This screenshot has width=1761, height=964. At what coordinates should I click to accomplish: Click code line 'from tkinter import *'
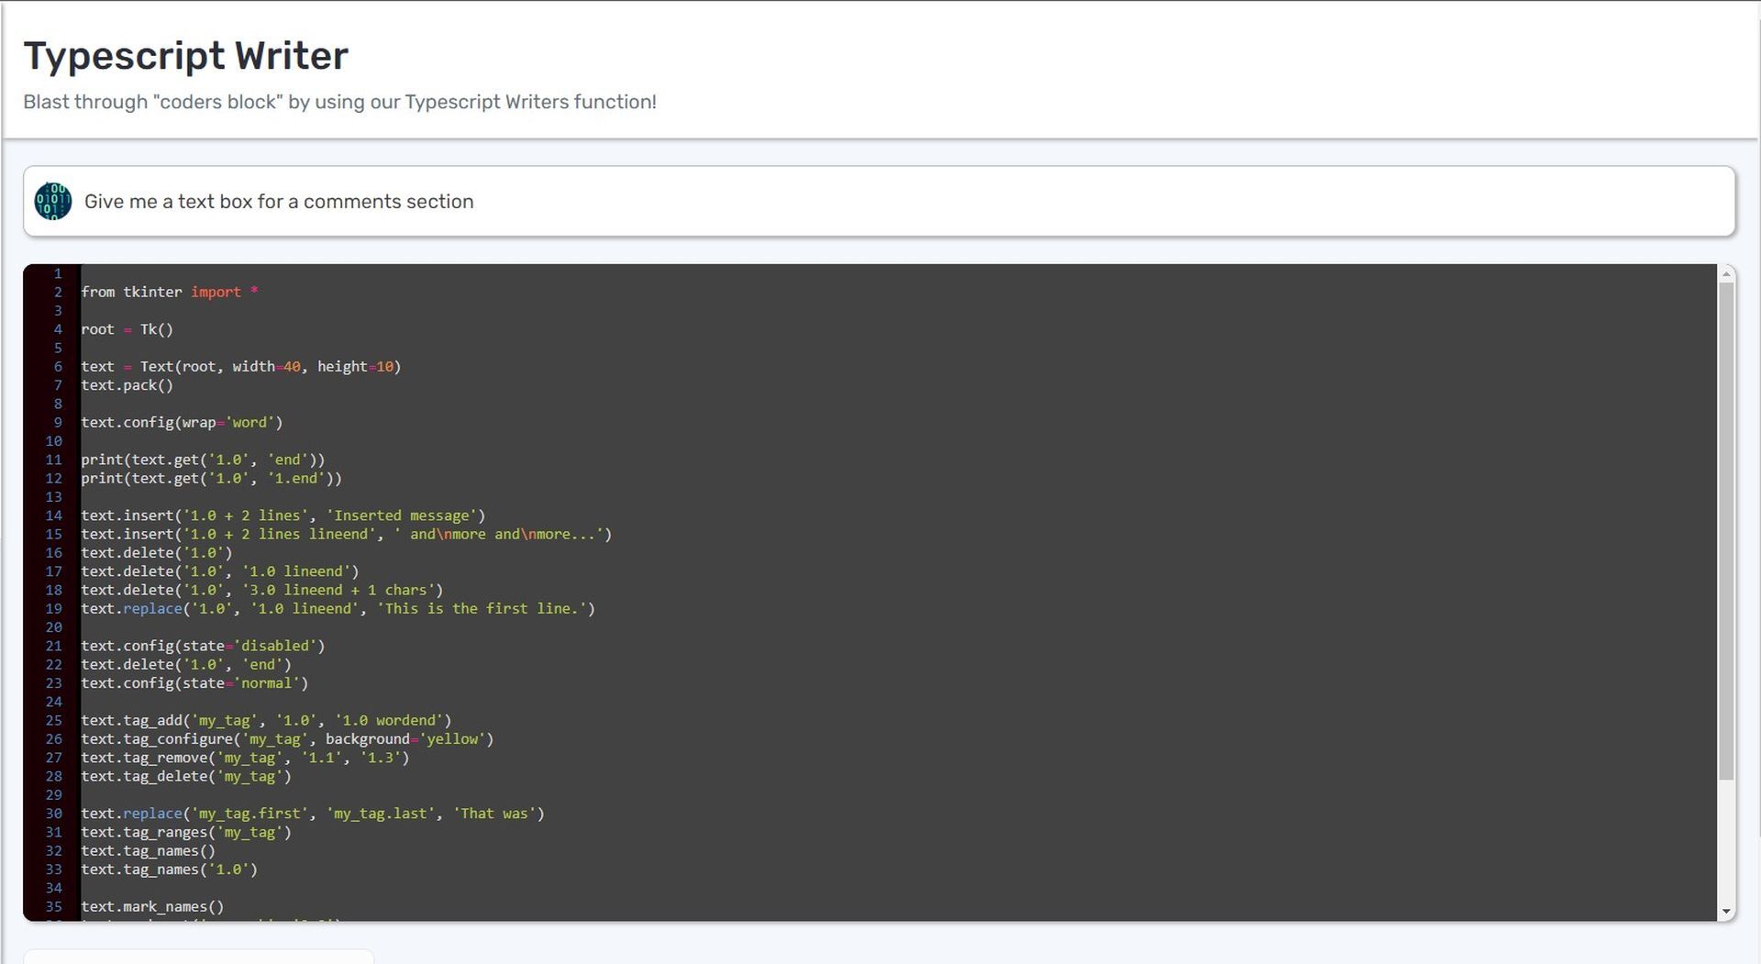click(170, 292)
